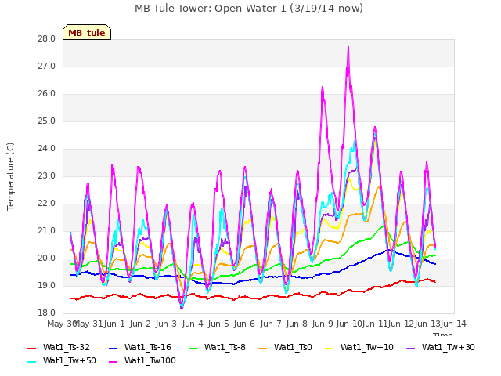Select the Wat1_Tw+50 legend label
The width and height of the screenshot is (501, 376).
pyautogui.click(x=70, y=361)
